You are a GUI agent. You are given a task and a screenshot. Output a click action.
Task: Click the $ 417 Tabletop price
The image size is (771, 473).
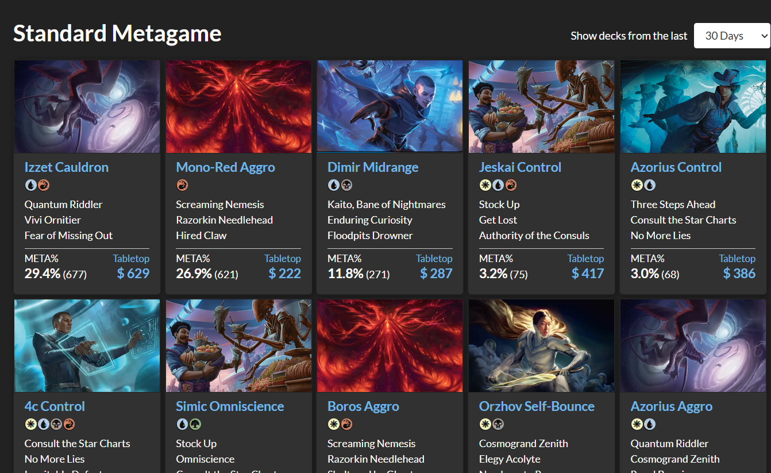tap(588, 274)
